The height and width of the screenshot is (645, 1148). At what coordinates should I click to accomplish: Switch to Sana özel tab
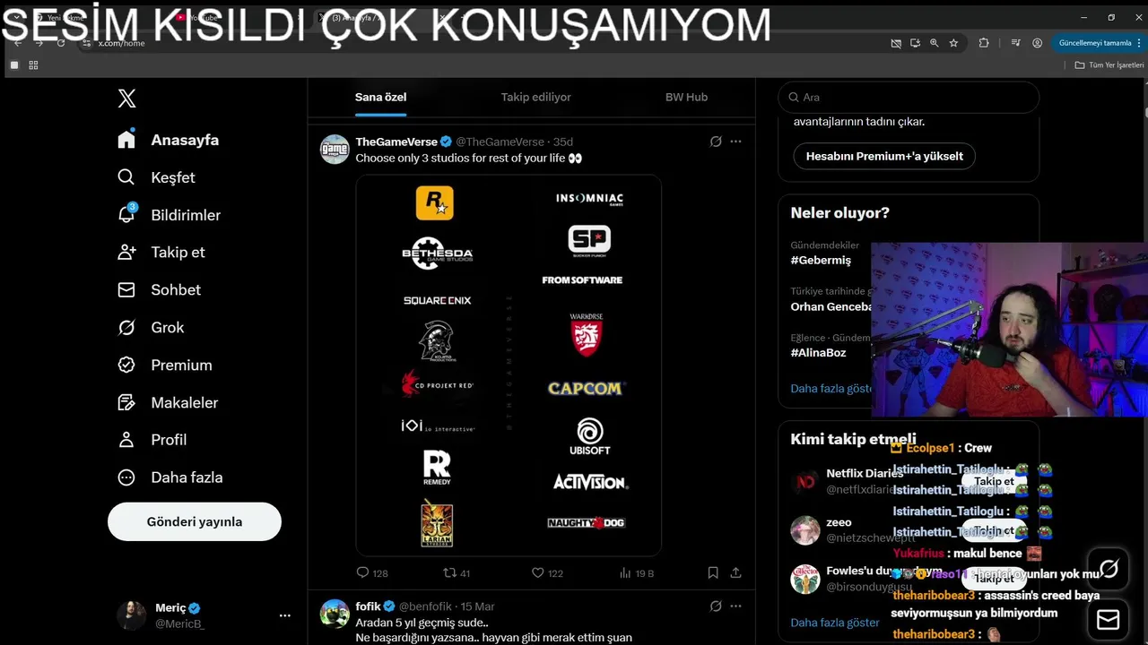coord(380,97)
